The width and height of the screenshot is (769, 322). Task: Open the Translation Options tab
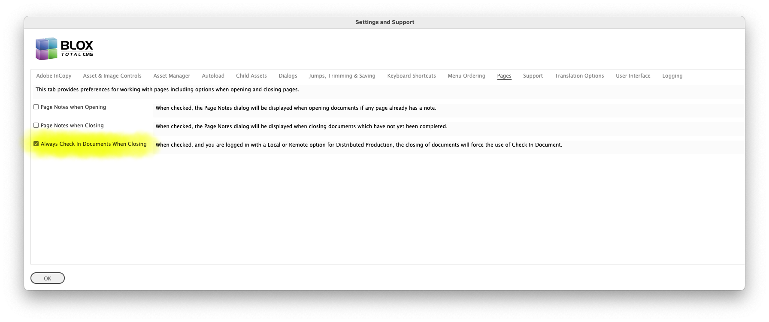coord(579,76)
